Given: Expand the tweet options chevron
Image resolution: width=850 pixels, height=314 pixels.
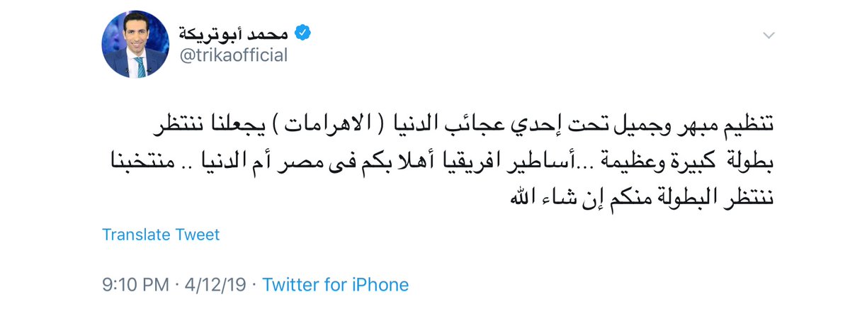Looking at the screenshot, I should point(768,37).
